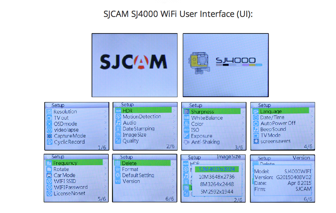Screen dimensions: 336x213
Task: Click the Default Setting gear icon
Action: click(x=118, y=175)
